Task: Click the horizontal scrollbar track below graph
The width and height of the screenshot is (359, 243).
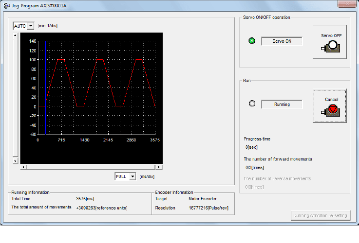Action: click(x=92, y=167)
